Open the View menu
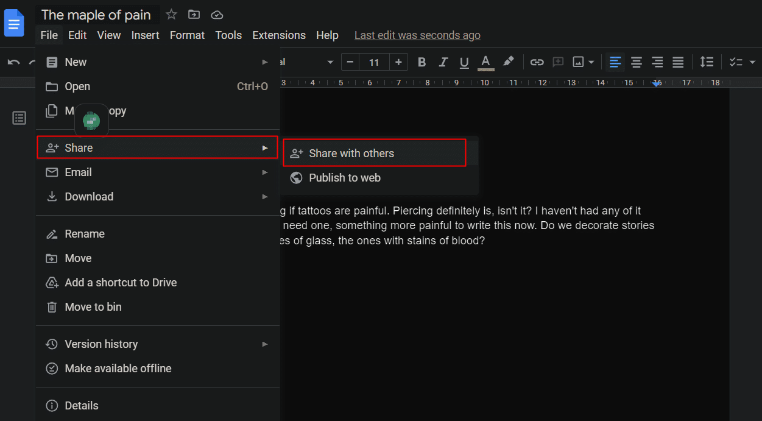Viewport: 762px width, 421px height. (109, 35)
